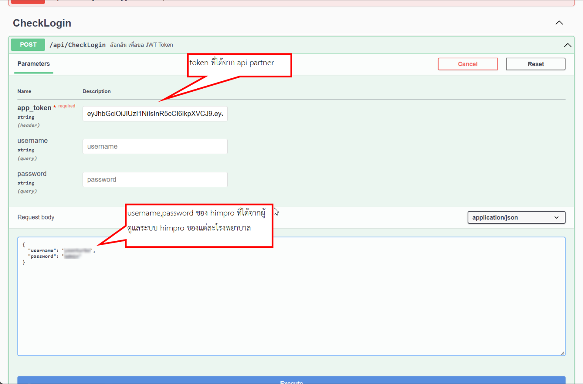Focus the username query parameter field
The image size is (583, 384).
[x=155, y=146]
